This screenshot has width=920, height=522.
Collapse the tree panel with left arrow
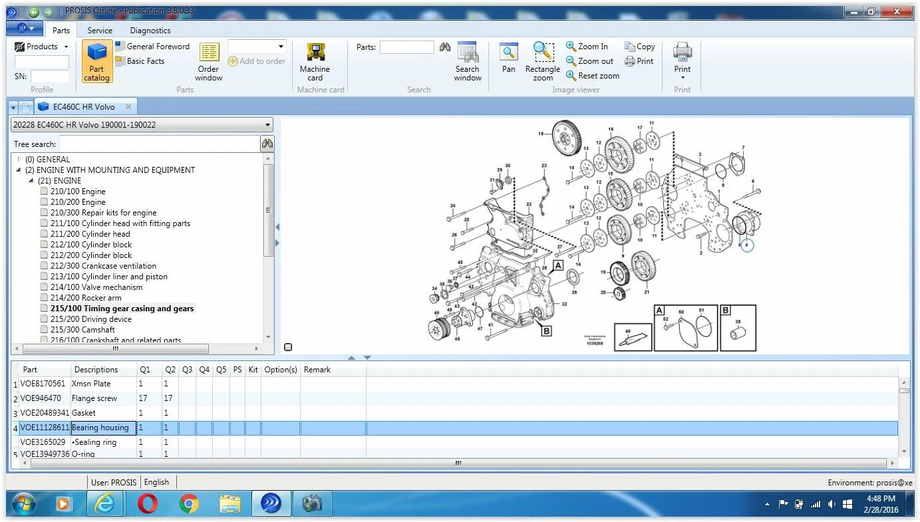tap(277, 227)
